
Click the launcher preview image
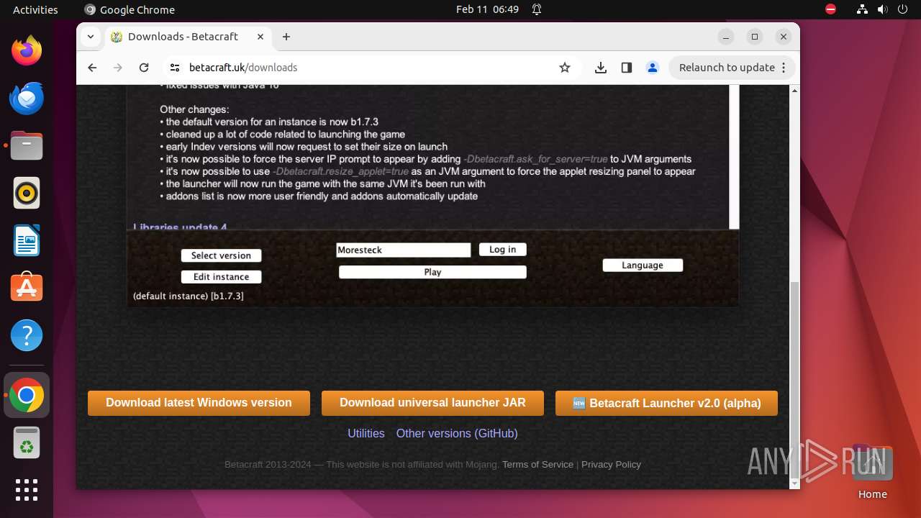point(432,196)
